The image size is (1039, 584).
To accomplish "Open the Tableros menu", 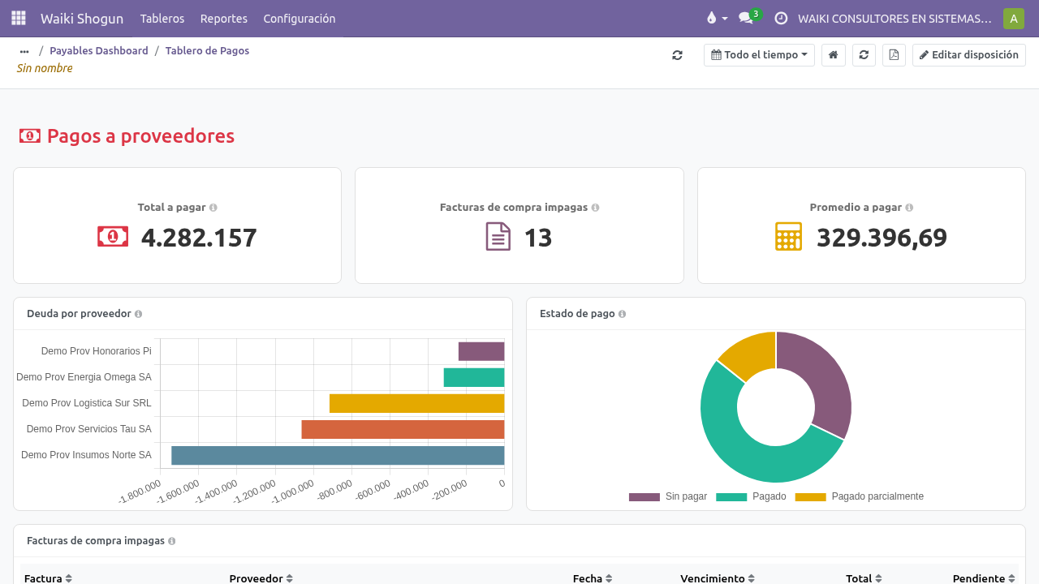I will click(x=162, y=19).
